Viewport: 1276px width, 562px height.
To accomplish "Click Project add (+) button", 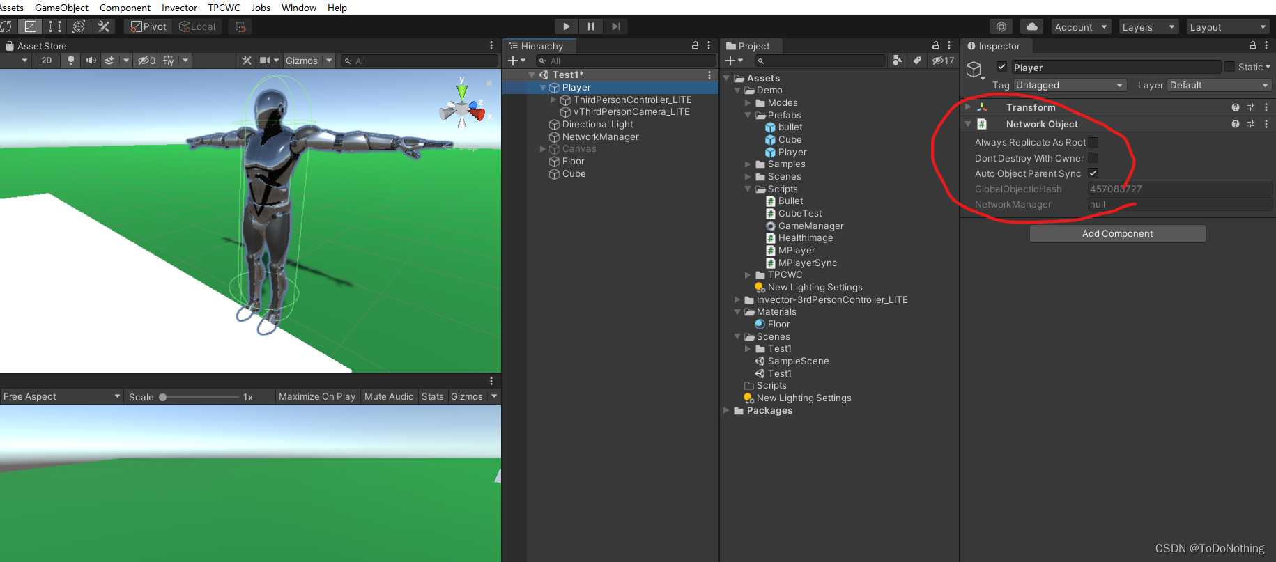I will [730, 61].
